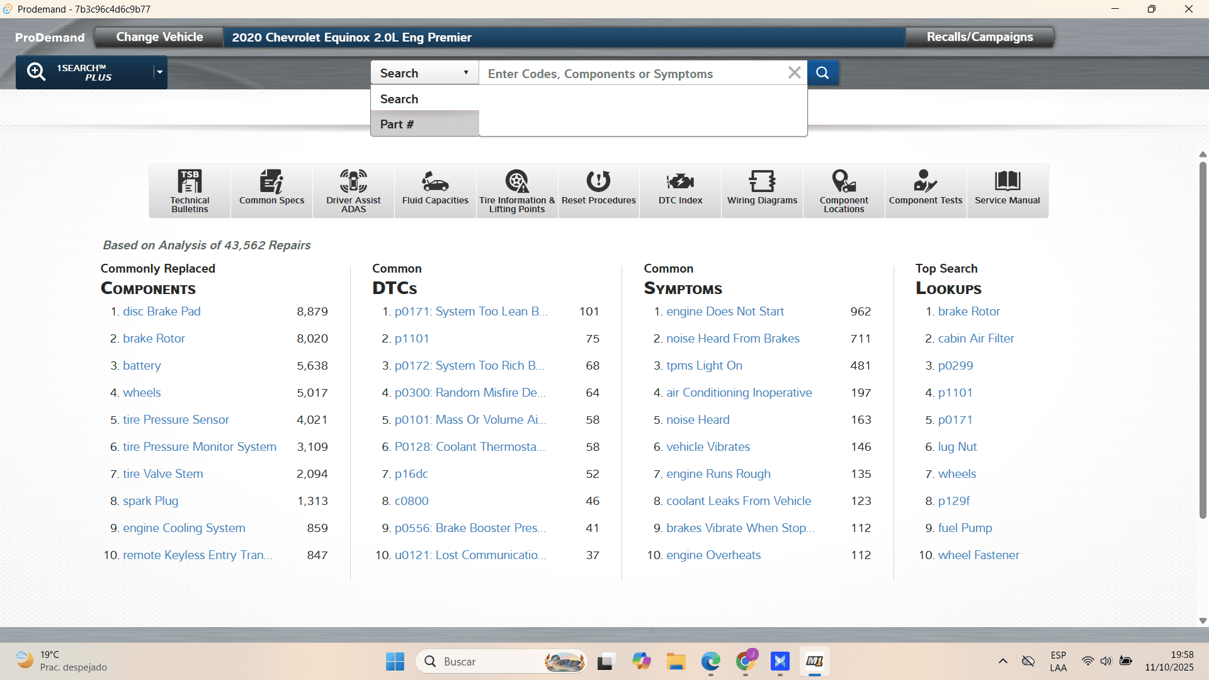This screenshot has width=1209, height=680.
Task: Clear search field with X button
Action: 794,73
